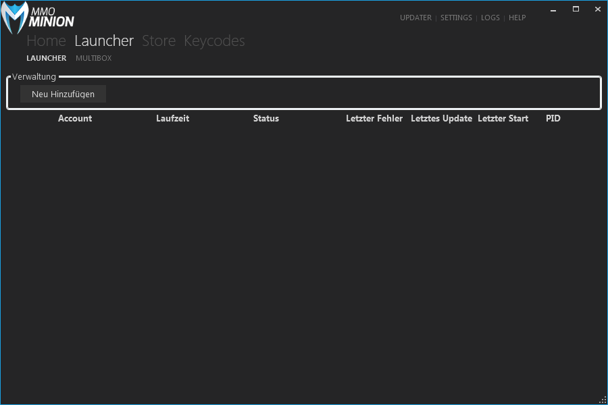View the LOGS page
Screen dimensions: 608x405
pos(490,18)
